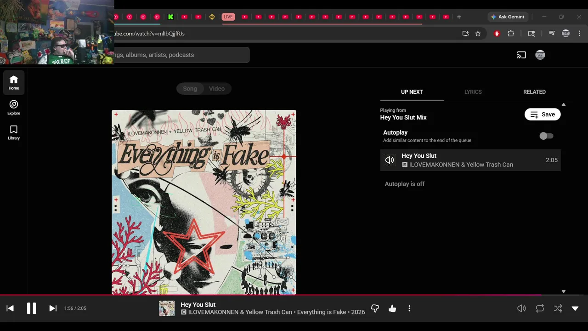Click the Cast icon in YouTube Music header
Image resolution: width=588 pixels, height=331 pixels.
coord(521,55)
